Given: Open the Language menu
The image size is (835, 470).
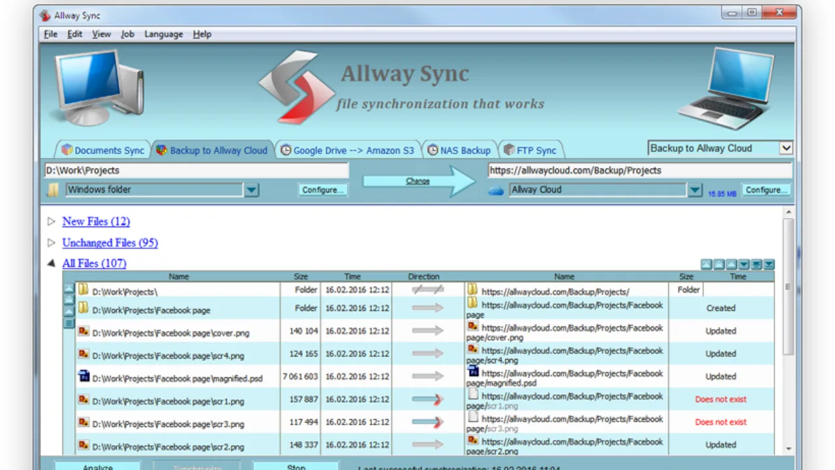Looking at the screenshot, I should [x=164, y=34].
